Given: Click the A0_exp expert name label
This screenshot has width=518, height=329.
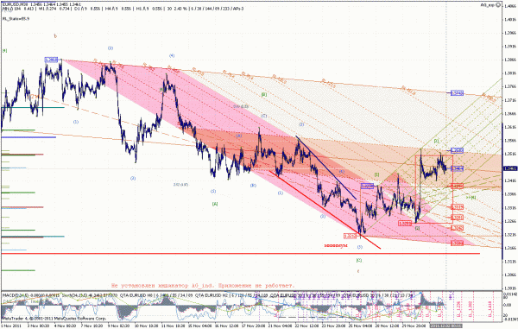Looking at the screenshot, I should coord(487,4).
